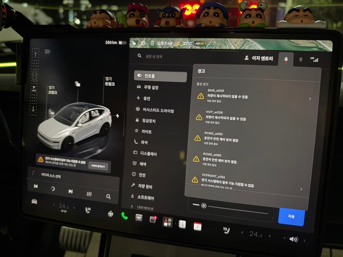Image resolution: width=343 pixels, height=257 pixels.
Task: Increase the left temperature with right arrow
Action: click(x=74, y=208)
